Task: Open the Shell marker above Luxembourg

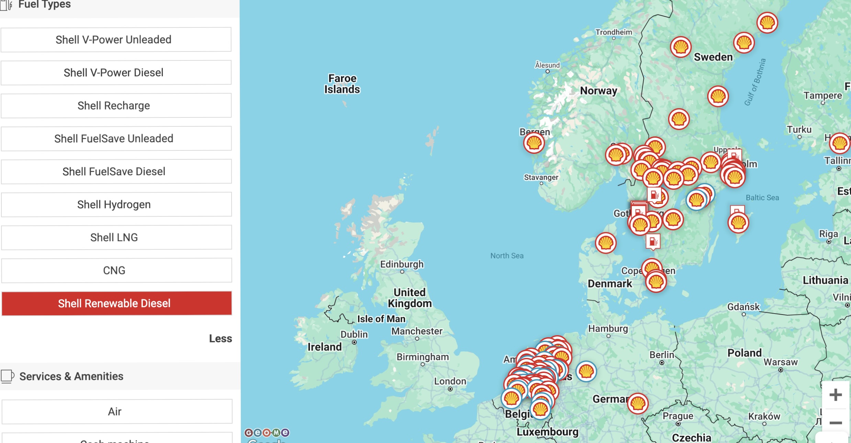Action: pos(540,409)
